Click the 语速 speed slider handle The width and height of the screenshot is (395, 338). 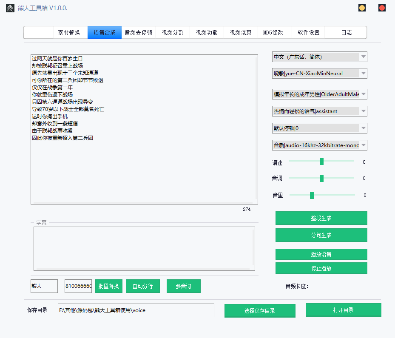(321, 161)
